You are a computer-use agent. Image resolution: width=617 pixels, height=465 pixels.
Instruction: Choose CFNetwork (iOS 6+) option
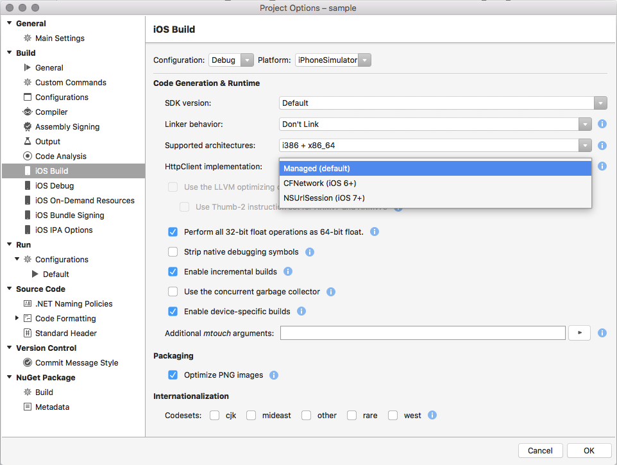click(x=435, y=183)
